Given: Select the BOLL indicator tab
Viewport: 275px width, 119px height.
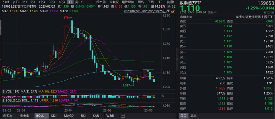Looking at the screenshot, I should point(42,116).
